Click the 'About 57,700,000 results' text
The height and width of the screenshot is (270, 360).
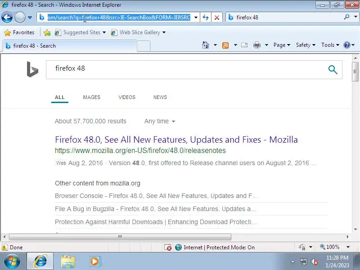[90, 121]
